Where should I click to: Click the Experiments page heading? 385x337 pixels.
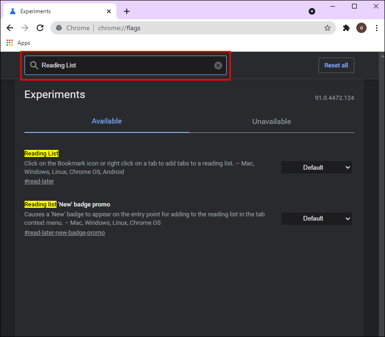pyautogui.click(x=55, y=95)
